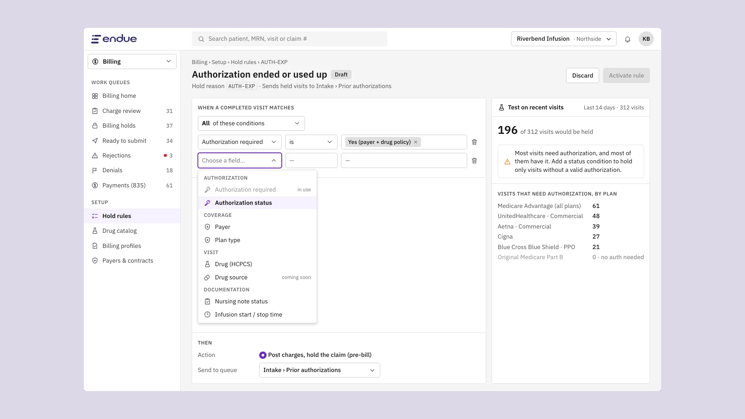
Task: Open the Riverbend Infusion location dropdown
Action: pyautogui.click(x=563, y=39)
